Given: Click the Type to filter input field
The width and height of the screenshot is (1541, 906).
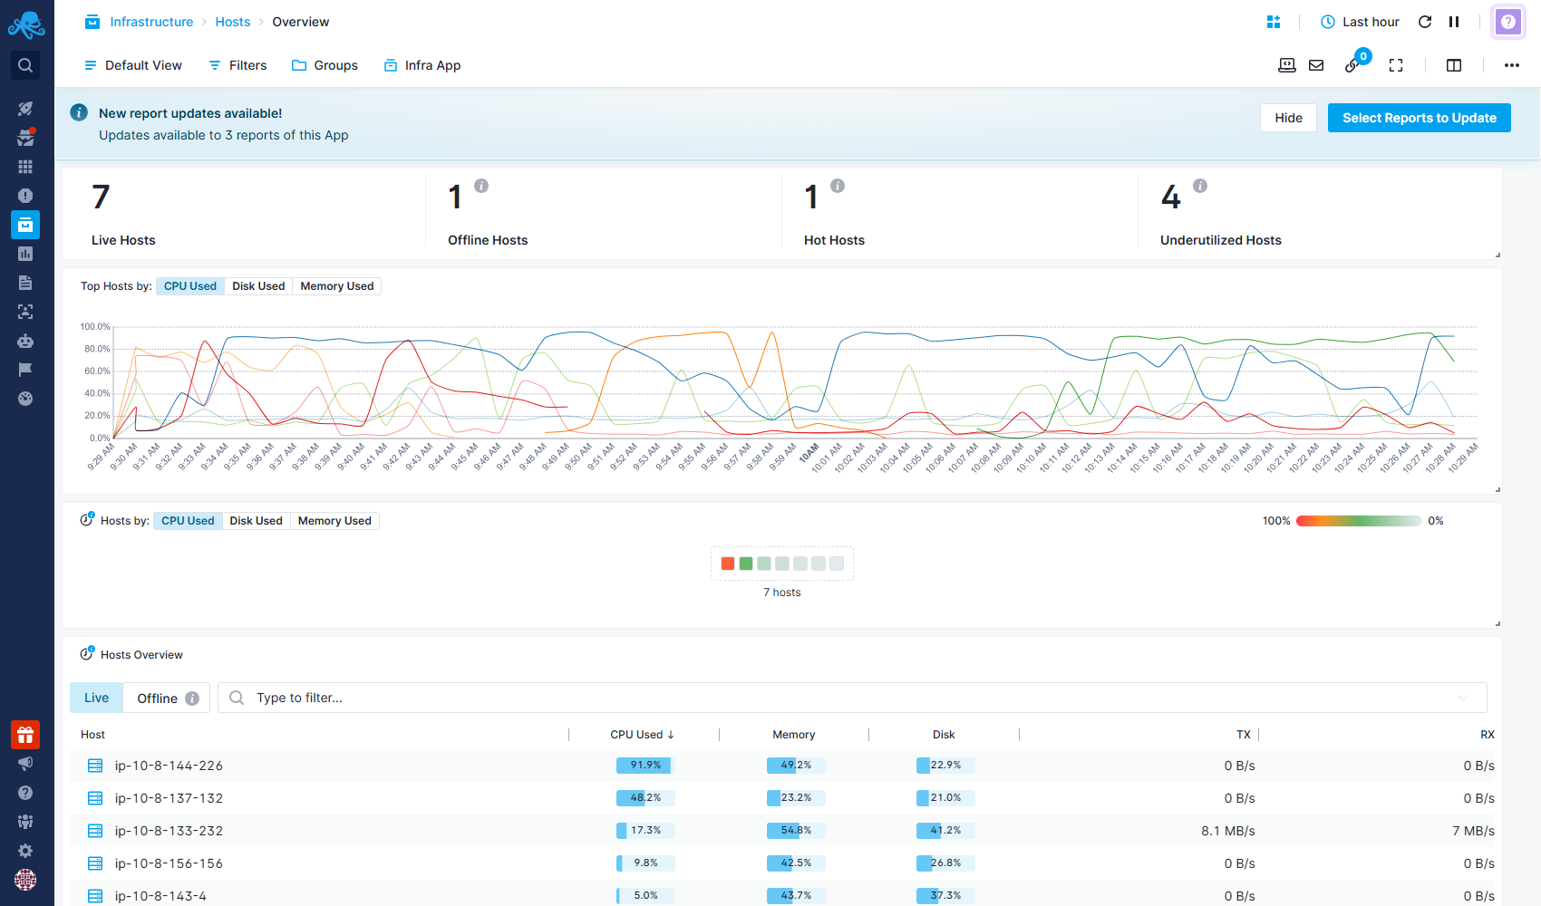Looking at the screenshot, I should pyautogui.click(x=852, y=698).
